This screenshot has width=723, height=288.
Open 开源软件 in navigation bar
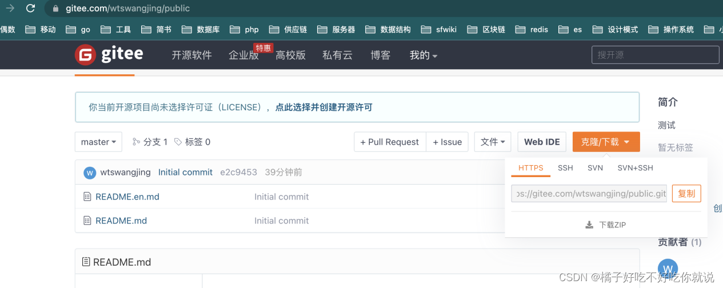point(191,55)
